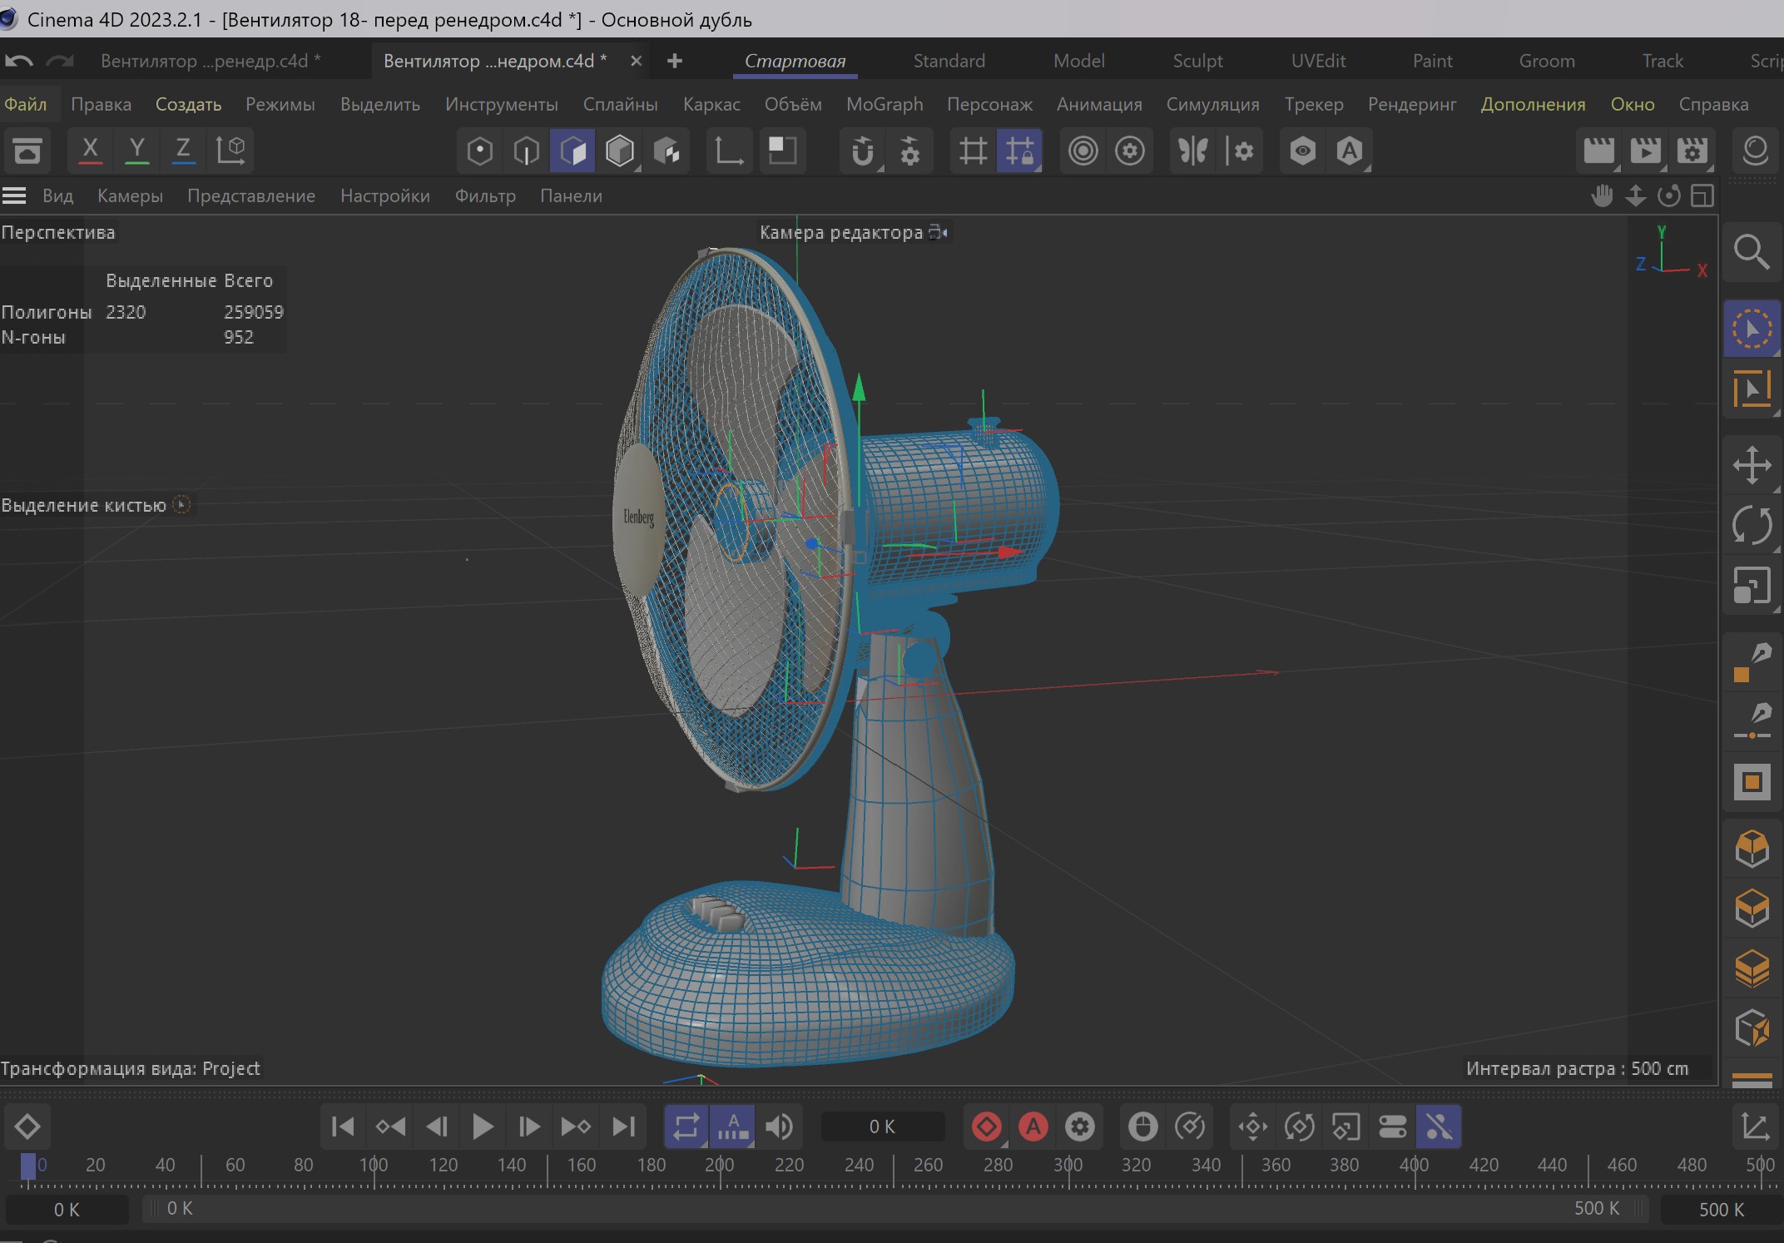Image resolution: width=1784 pixels, height=1243 pixels.
Task: Open the Рендеринг menu
Action: point(1411,104)
